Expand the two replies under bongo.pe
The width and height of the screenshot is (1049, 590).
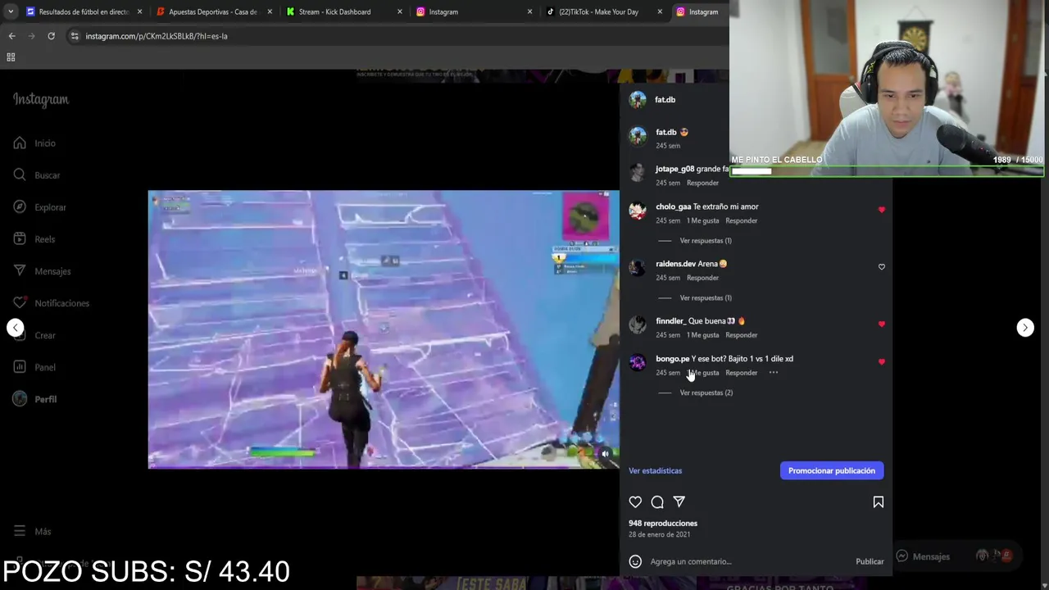706,393
